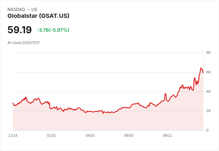Select the 40 y-axis label
This screenshot has height=151, width=219.
[x=208, y=92]
